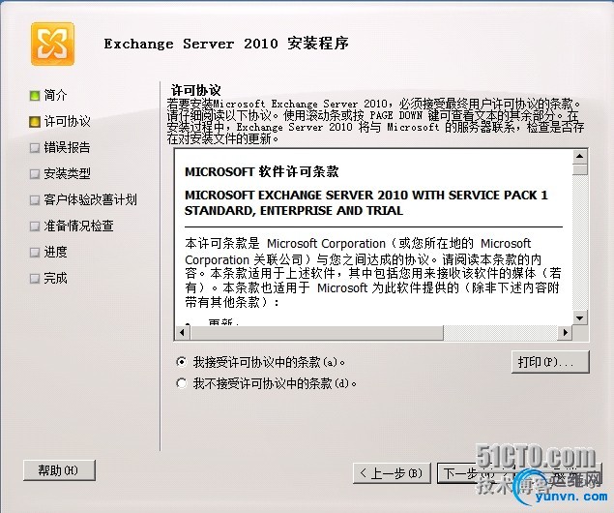Click the 许可协议 step label in sidebar
The image size is (614, 513).
67,122
